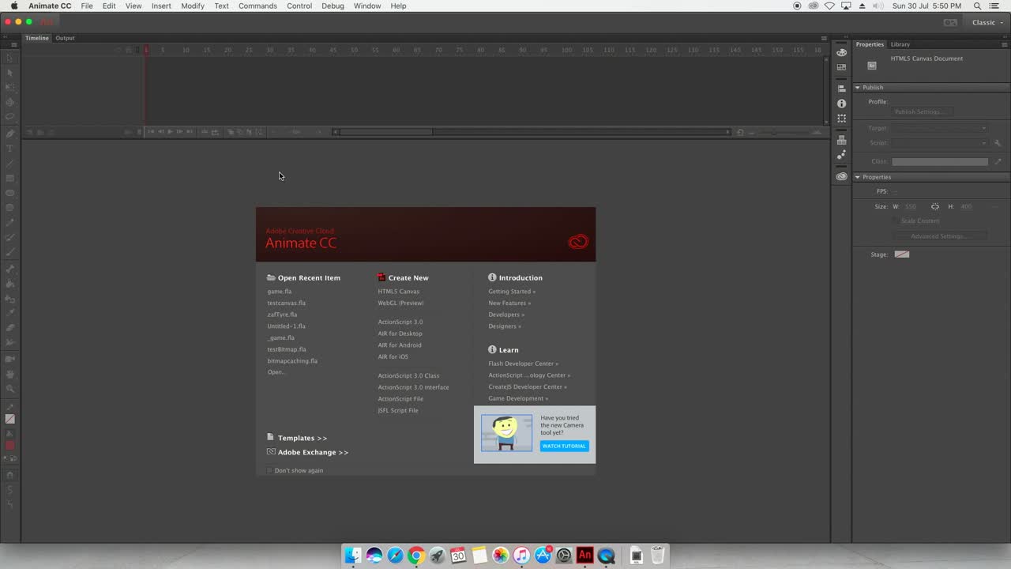Open the Classic workspace switcher dropdown

tap(987, 22)
